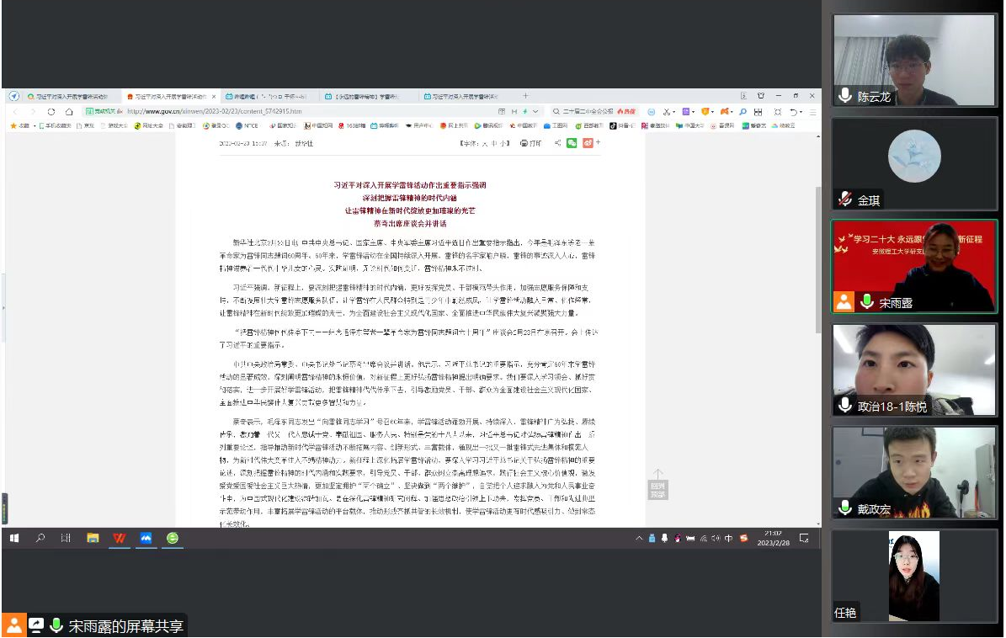Open File Explorer on the taskbar

(93, 538)
